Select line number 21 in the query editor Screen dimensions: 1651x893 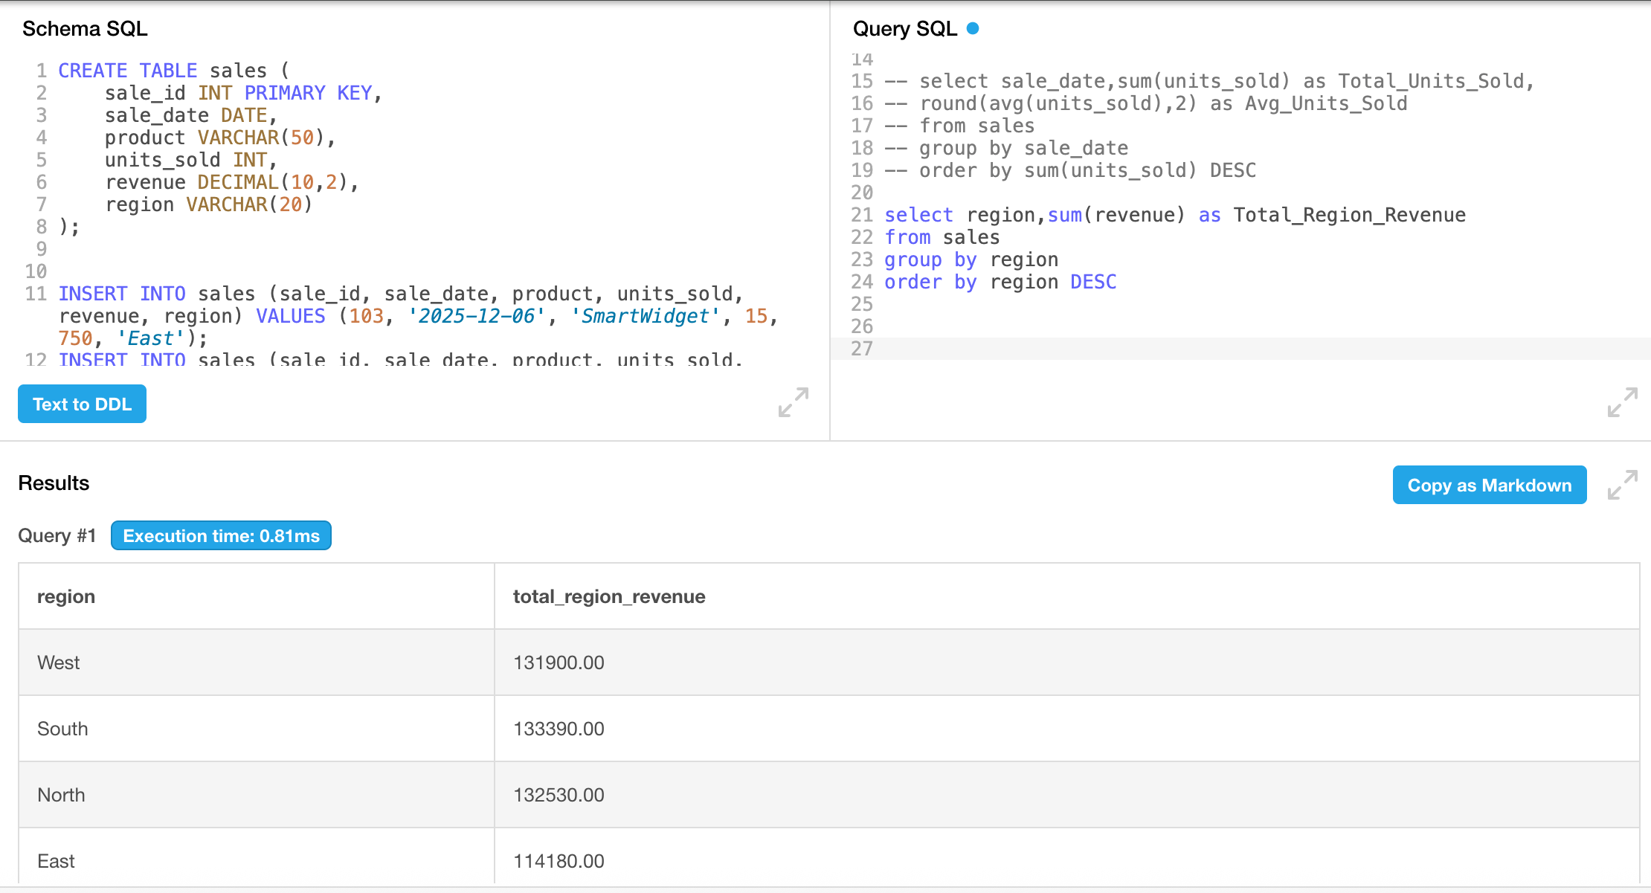click(x=862, y=214)
